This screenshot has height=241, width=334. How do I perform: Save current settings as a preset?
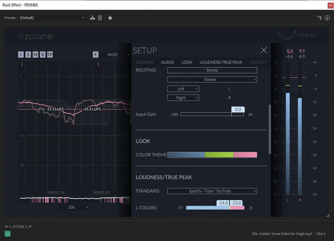point(92,18)
